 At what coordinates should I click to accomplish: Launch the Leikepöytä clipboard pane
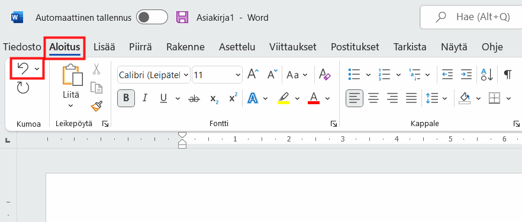click(105, 124)
